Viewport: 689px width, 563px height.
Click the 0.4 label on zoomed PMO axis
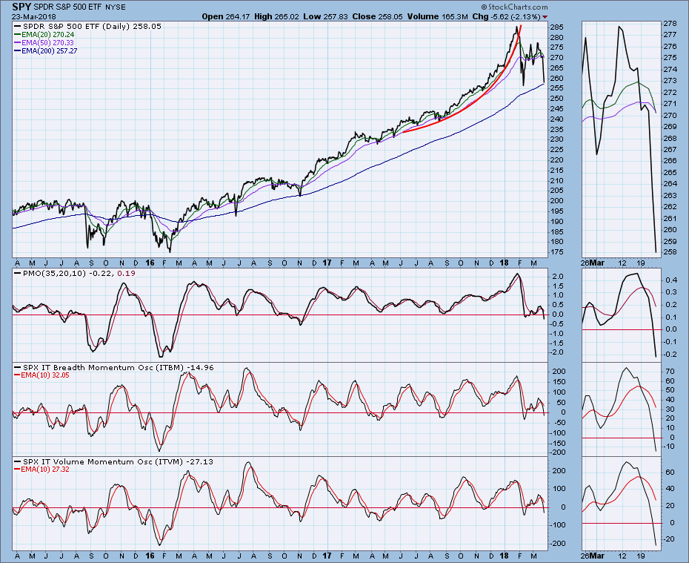click(x=670, y=280)
